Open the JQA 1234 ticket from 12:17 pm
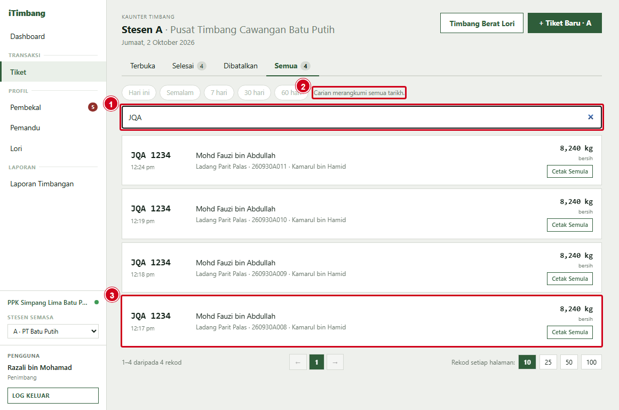Screen dimensions: 619x410 pos(362,321)
